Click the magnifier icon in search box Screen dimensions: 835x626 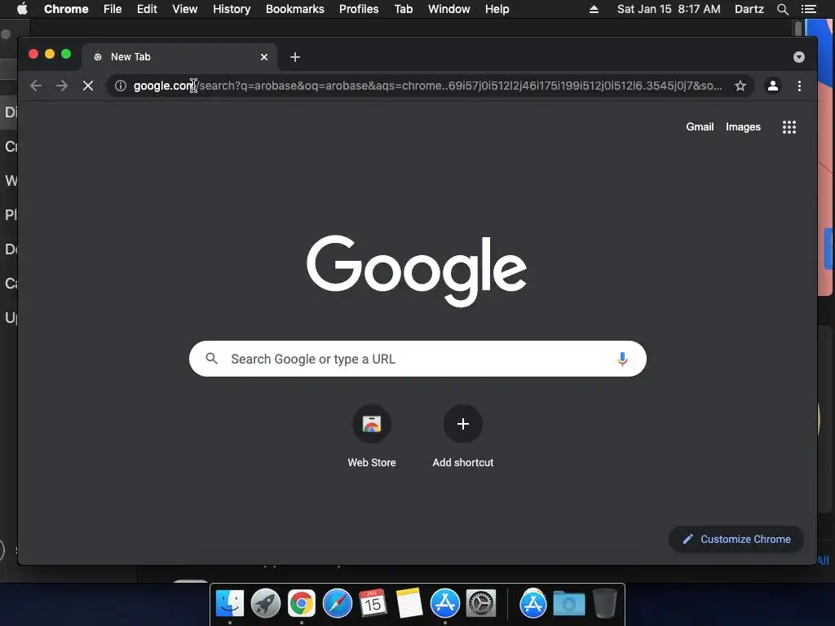click(211, 359)
